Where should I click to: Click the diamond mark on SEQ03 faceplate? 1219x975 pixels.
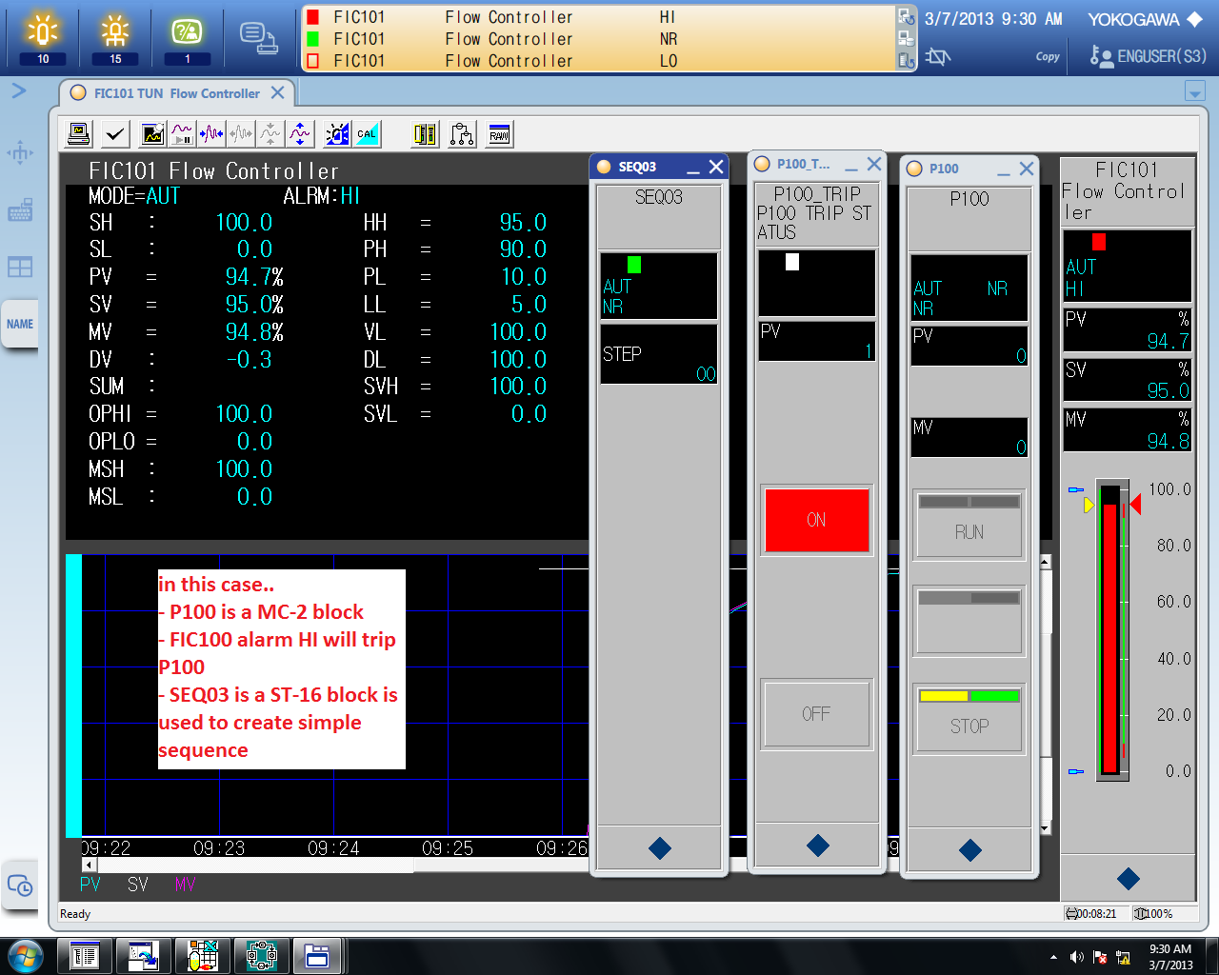(x=659, y=847)
